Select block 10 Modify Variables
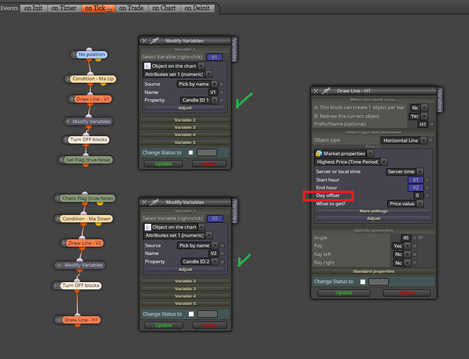Screen dimensions: 469x359 tap(84, 265)
